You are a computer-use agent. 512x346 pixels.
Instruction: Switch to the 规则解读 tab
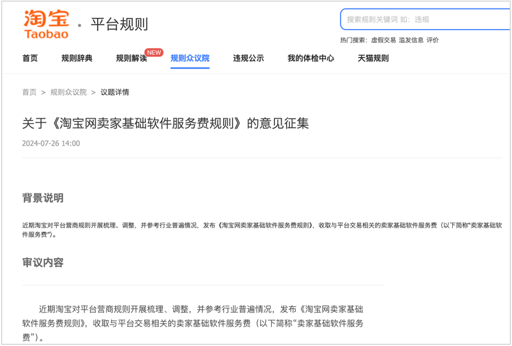click(131, 59)
